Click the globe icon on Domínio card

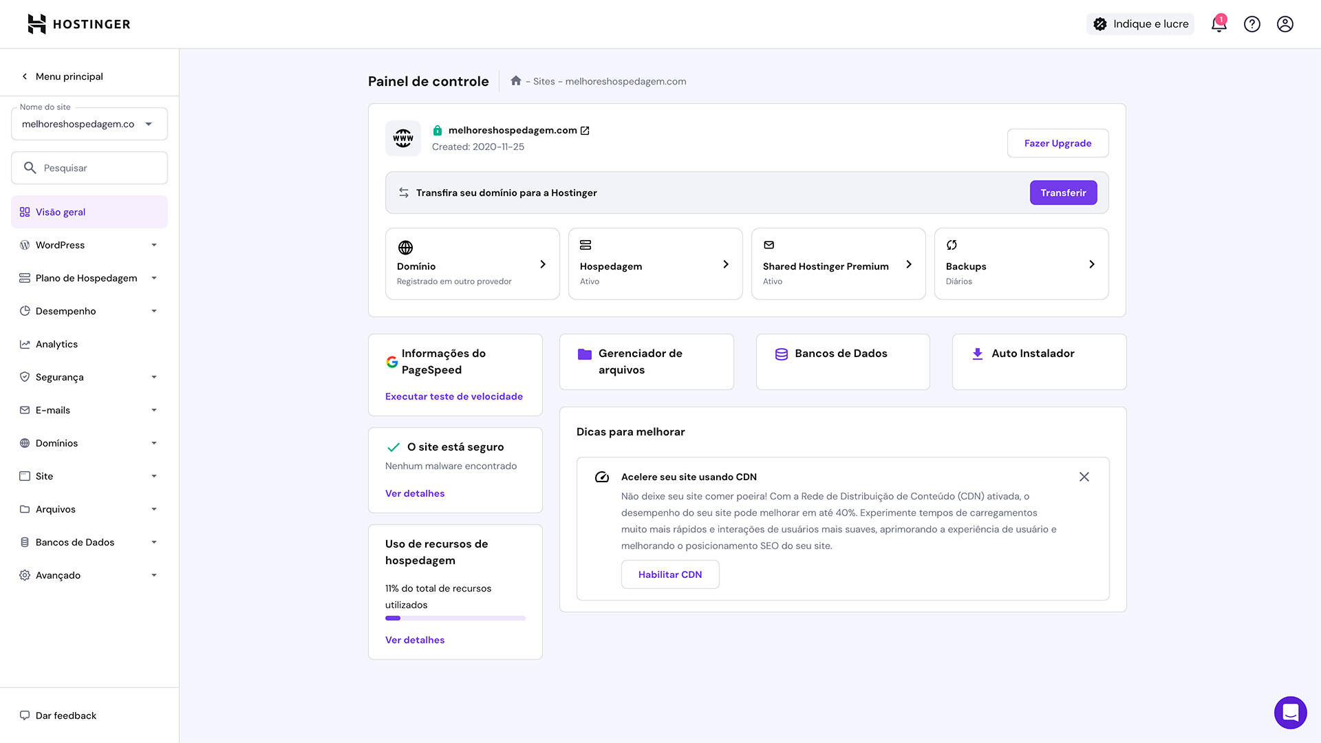405,247
